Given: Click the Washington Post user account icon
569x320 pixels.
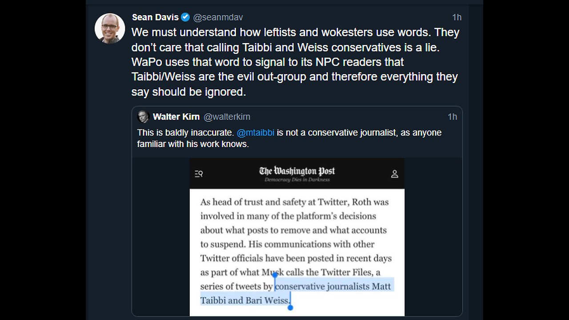Looking at the screenshot, I should pos(394,174).
